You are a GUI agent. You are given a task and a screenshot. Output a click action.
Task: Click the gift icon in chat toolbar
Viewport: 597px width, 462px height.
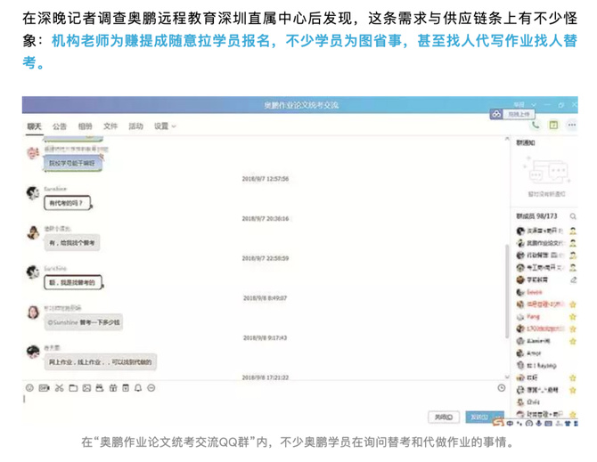(x=113, y=388)
